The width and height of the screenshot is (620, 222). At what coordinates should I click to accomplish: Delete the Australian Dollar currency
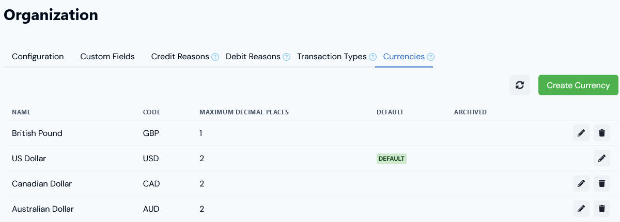[x=601, y=209]
